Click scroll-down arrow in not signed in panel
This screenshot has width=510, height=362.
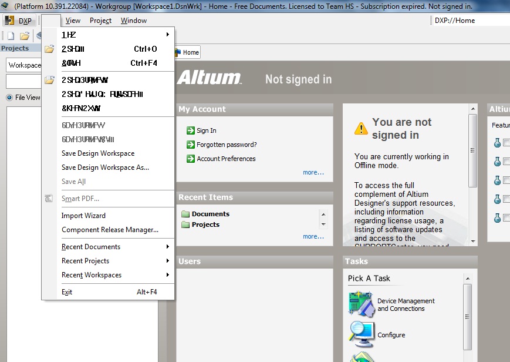[x=473, y=241]
